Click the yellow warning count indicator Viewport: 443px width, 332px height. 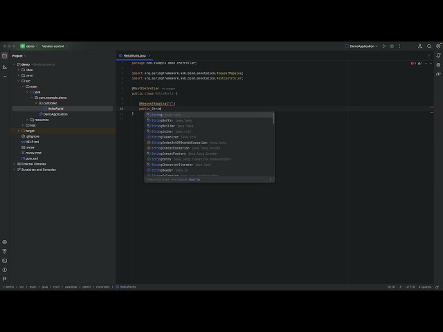(420, 64)
